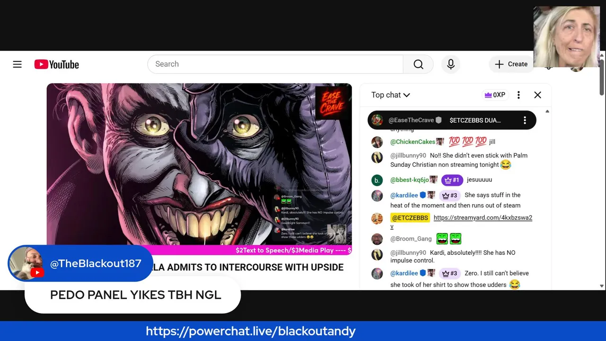Image resolution: width=606 pixels, height=341 pixels.
Task: Open the YouTube hamburger guide menu
Action: (x=17, y=64)
